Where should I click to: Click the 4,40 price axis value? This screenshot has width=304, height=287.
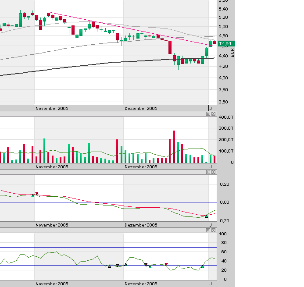pyautogui.click(x=223, y=56)
